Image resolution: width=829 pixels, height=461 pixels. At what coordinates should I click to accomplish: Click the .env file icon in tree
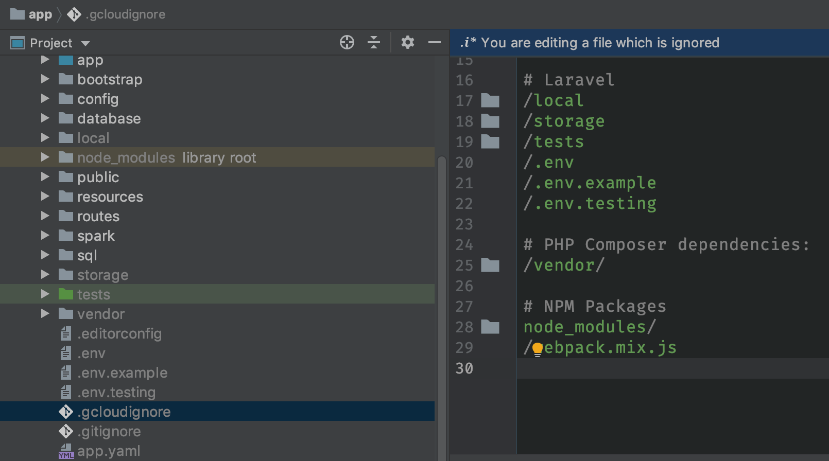[x=66, y=353]
